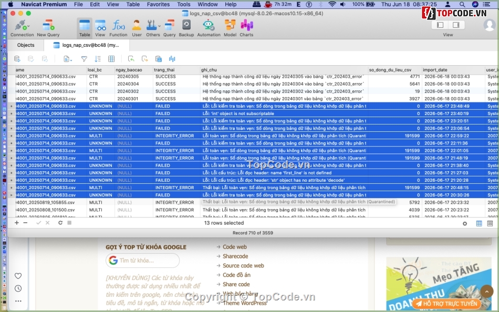The image size is (499, 312).
Task: Click the 'Code đồ án' link
Action: coord(236,275)
